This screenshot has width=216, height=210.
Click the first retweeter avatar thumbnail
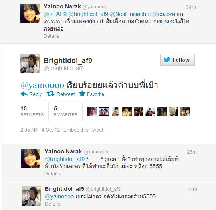click(x=92, y=112)
